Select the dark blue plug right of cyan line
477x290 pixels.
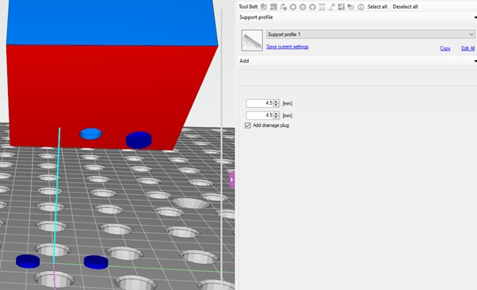(96, 262)
